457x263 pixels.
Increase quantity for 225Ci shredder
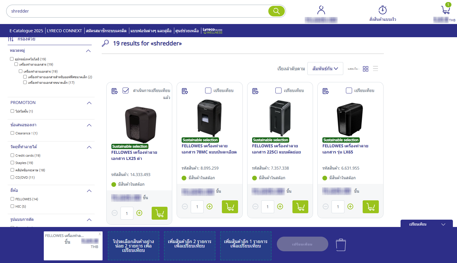tap(280, 206)
